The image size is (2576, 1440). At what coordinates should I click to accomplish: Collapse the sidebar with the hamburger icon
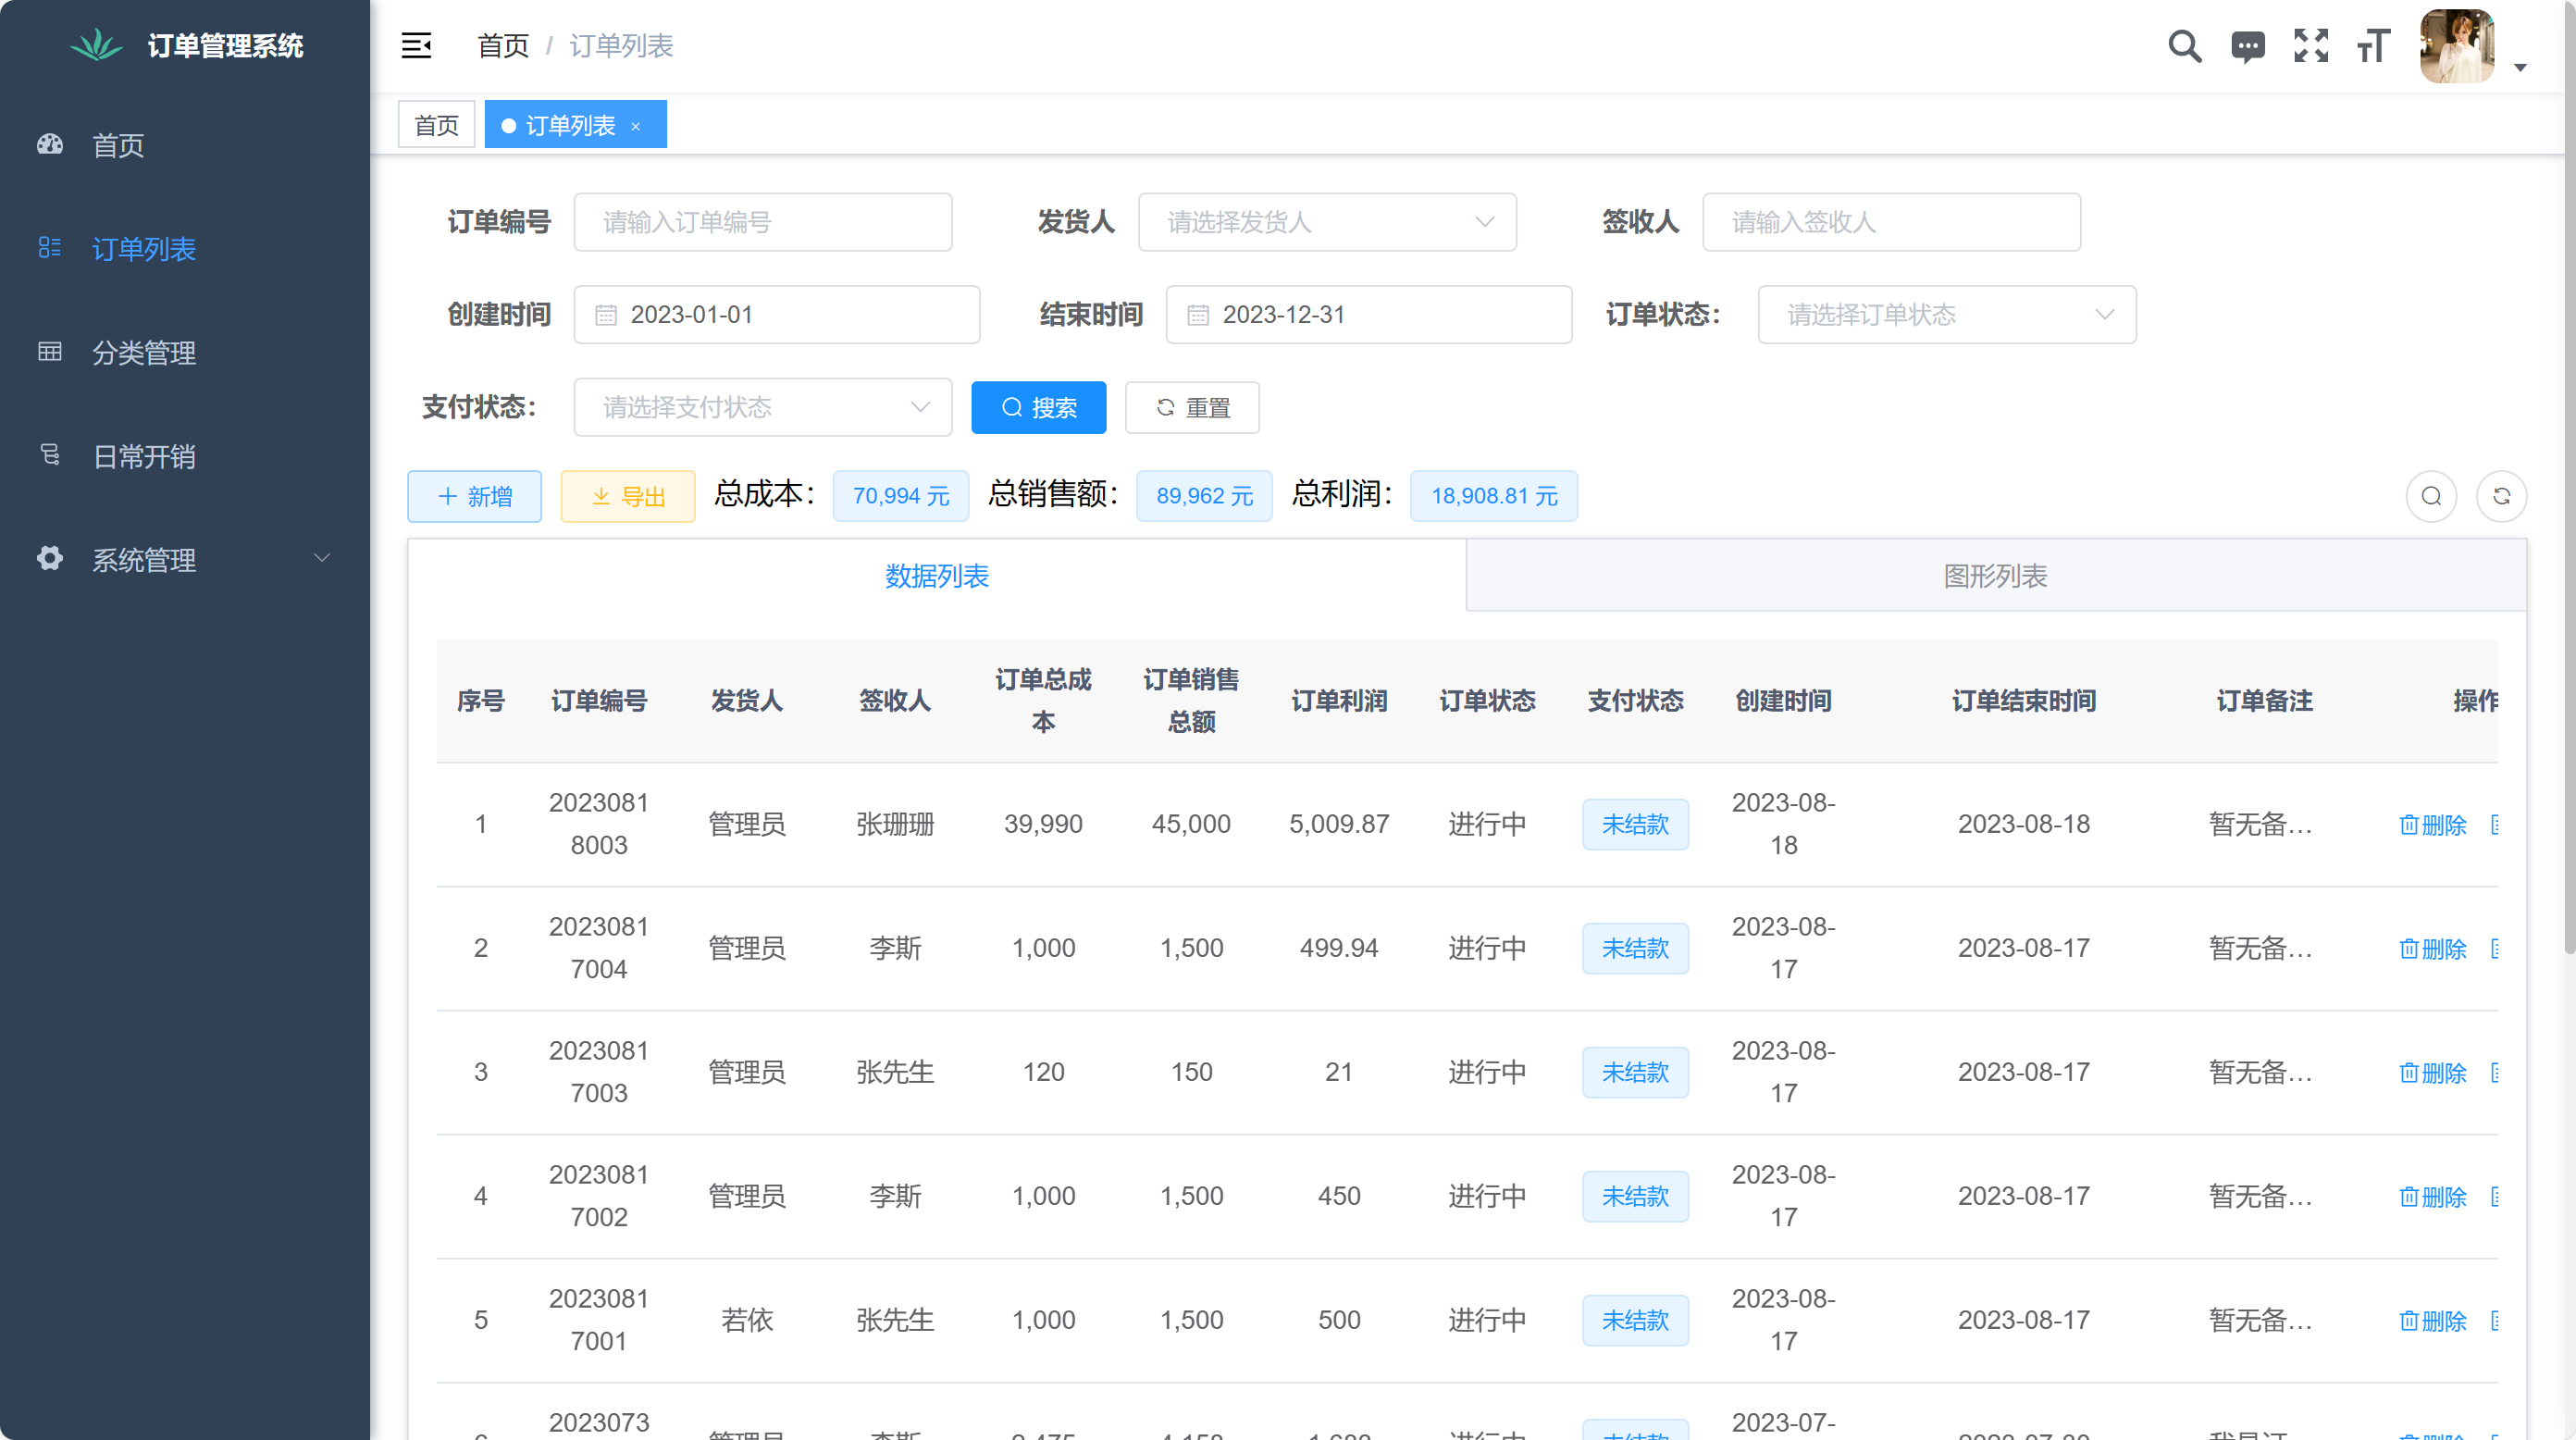[x=416, y=46]
